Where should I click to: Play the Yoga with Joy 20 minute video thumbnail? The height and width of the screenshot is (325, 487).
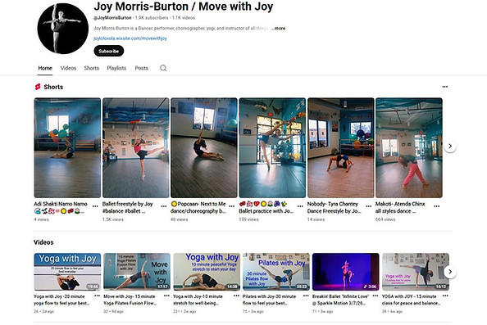pos(67,272)
